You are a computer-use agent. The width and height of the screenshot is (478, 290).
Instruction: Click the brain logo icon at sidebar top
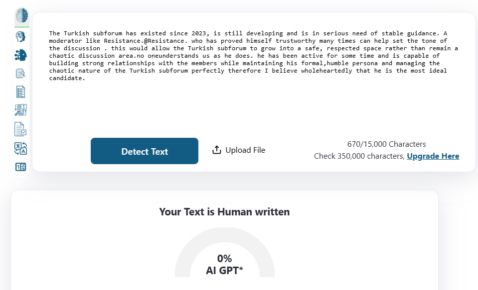(x=21, y=15)
